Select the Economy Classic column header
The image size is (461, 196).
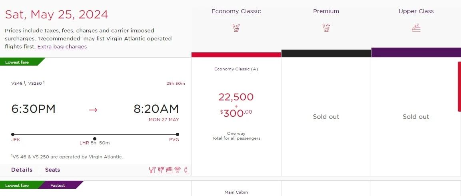236,11
